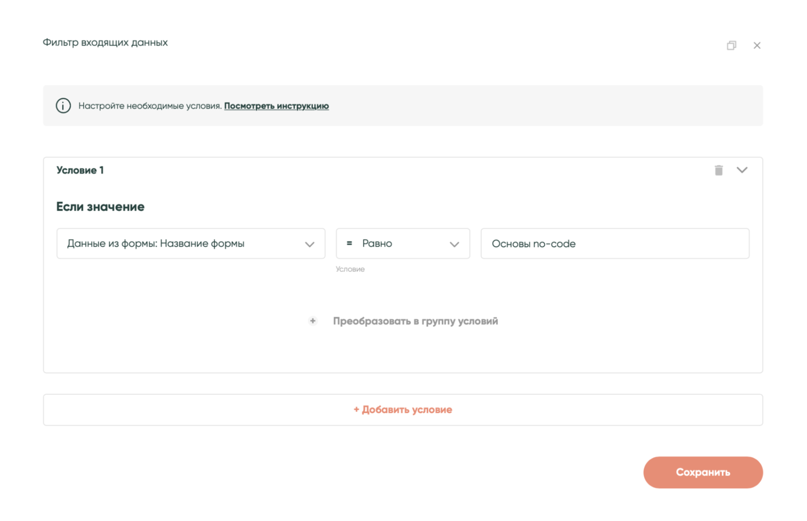This screenshot has width=807, height=521.
Task: Click the equals sign icon in Равно
Action: [349, 244]
